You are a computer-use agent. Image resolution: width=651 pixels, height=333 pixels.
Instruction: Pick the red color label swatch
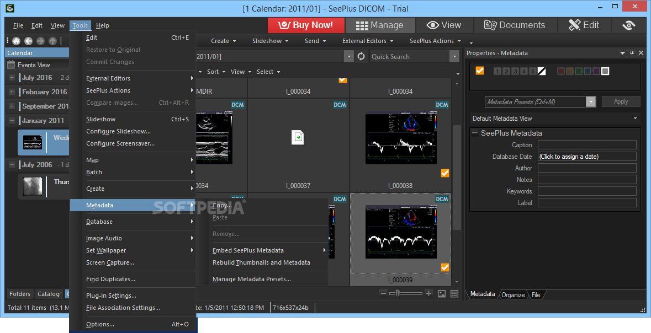[561, 71]
